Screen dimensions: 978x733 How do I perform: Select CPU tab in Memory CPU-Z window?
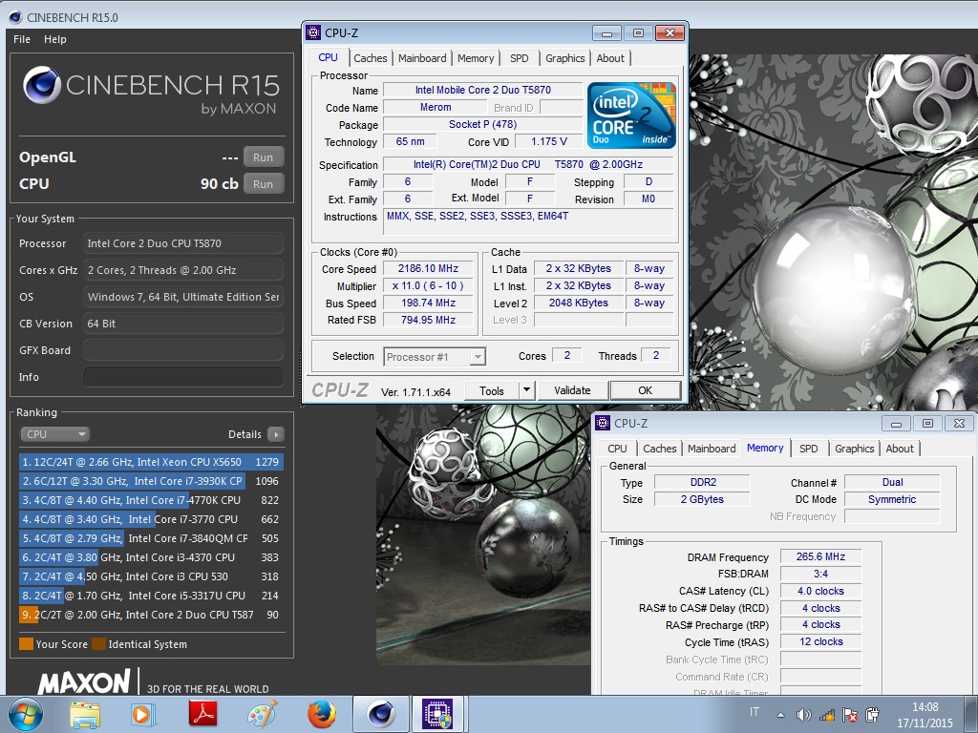click(617, 449)
